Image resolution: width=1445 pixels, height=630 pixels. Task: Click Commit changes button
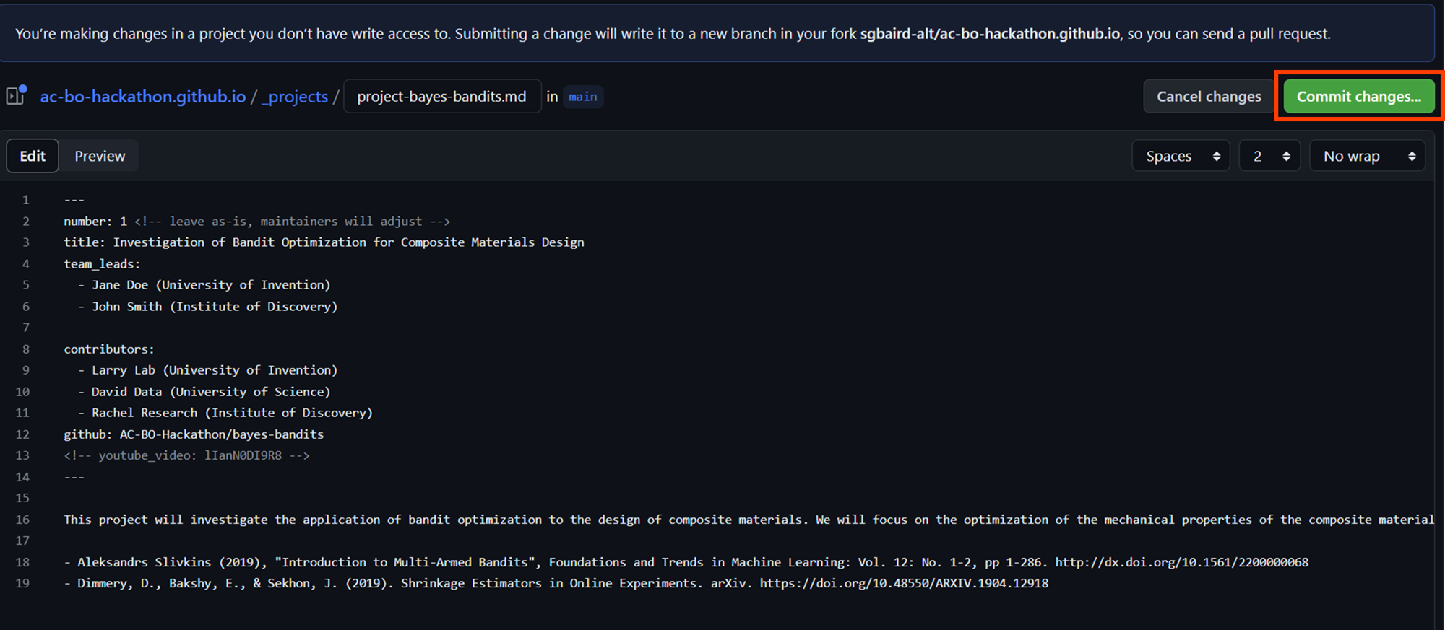1358,97
